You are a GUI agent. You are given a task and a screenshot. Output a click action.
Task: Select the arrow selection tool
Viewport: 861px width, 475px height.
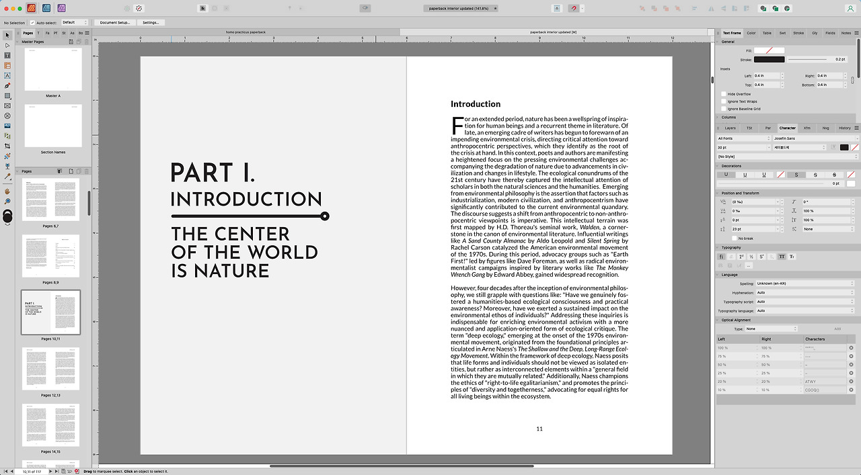click(7, 35)
